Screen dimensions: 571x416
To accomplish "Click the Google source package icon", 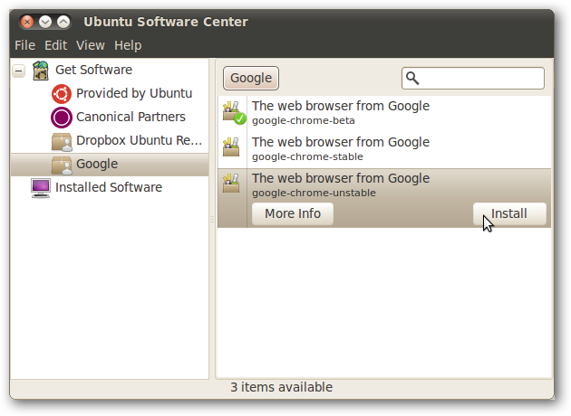I will click(62, 165).
